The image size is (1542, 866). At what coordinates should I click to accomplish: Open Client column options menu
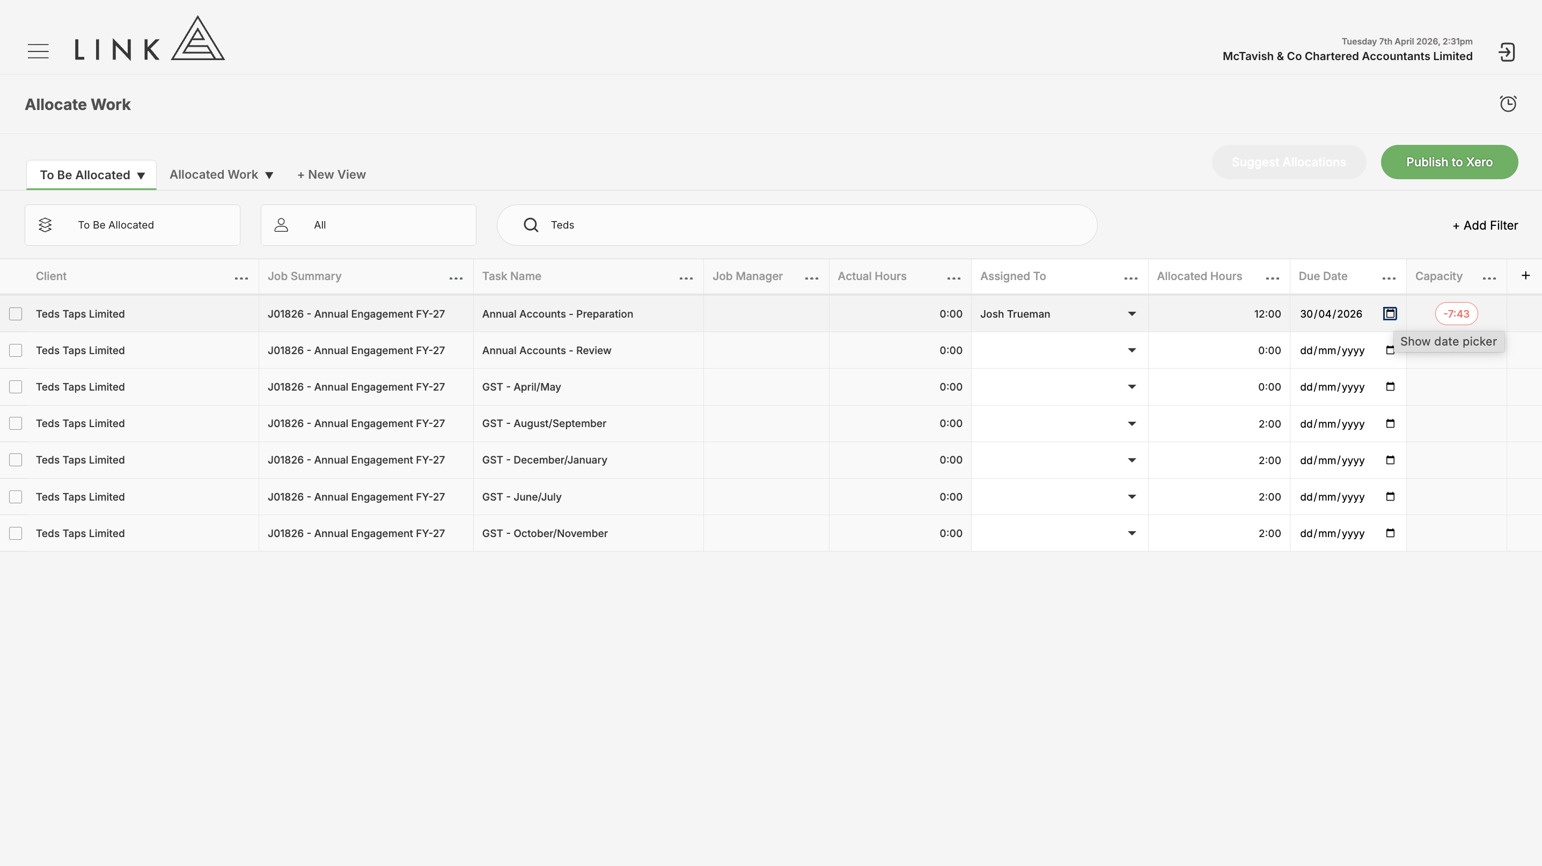[x=241, y=278]
